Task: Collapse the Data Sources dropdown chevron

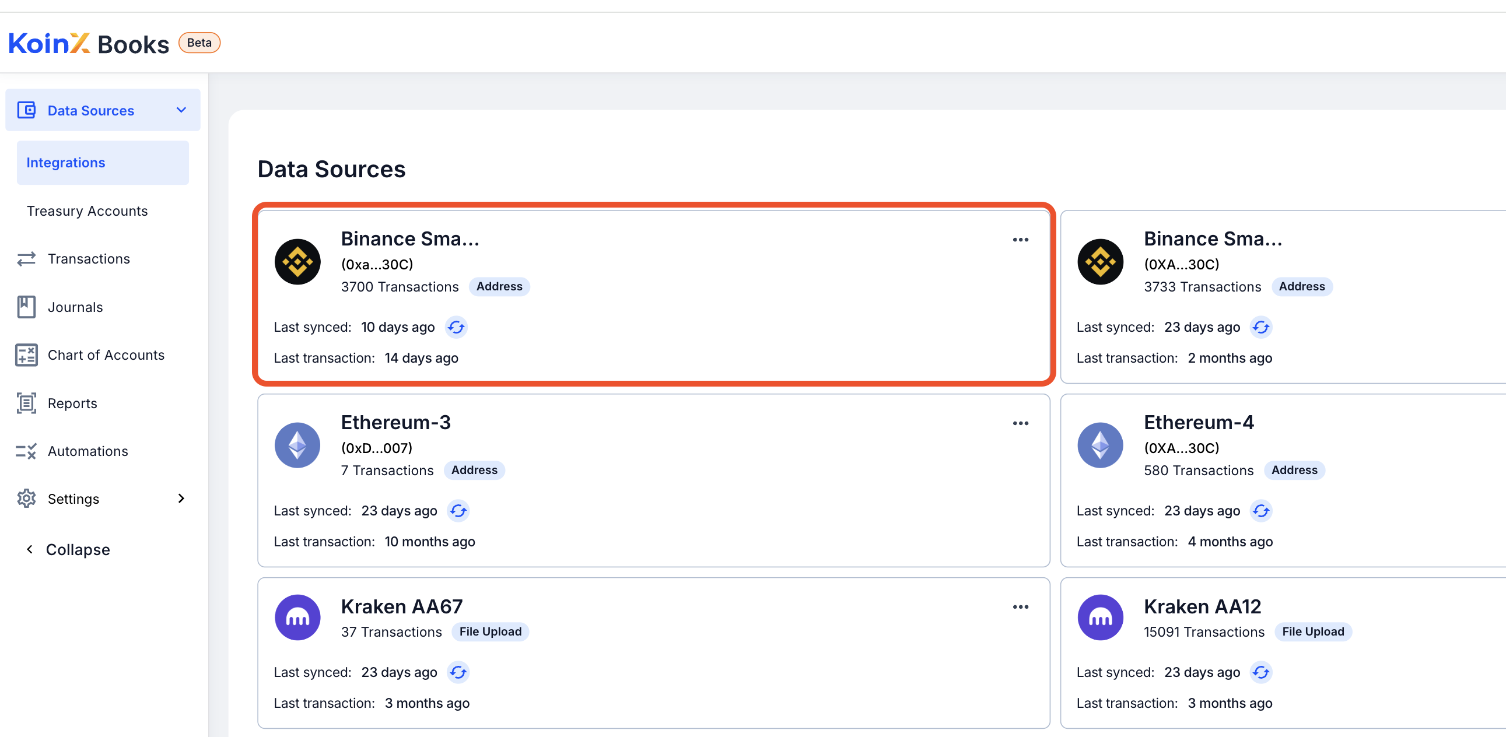Action: point(181,110)
